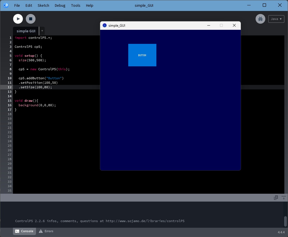Click the "cp5 = new ControlP5(this);" line

pyautogui.click(x=44, y=69)
